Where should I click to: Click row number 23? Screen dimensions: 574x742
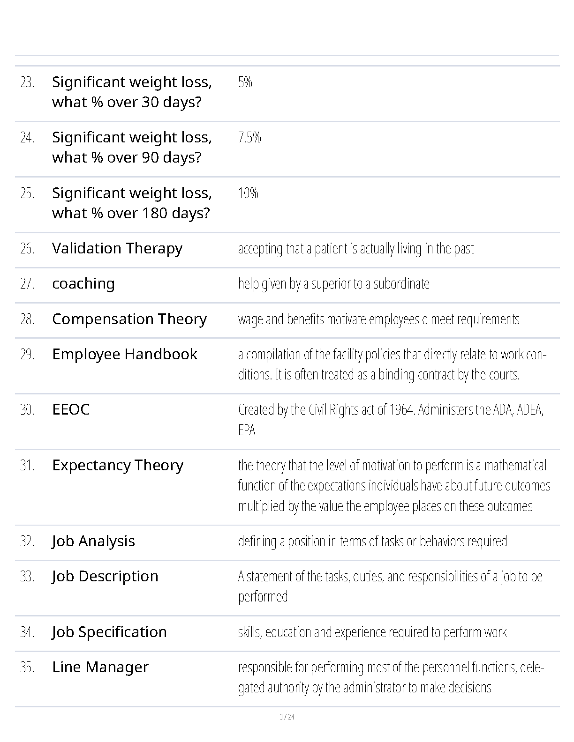(27, 82)
